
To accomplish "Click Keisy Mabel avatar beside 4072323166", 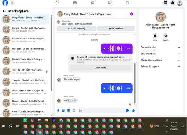I will coord(59,101).
